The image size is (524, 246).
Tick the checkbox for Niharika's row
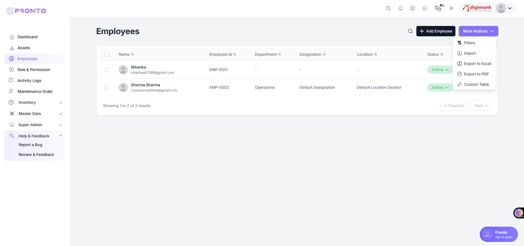[x=107, y=70]
